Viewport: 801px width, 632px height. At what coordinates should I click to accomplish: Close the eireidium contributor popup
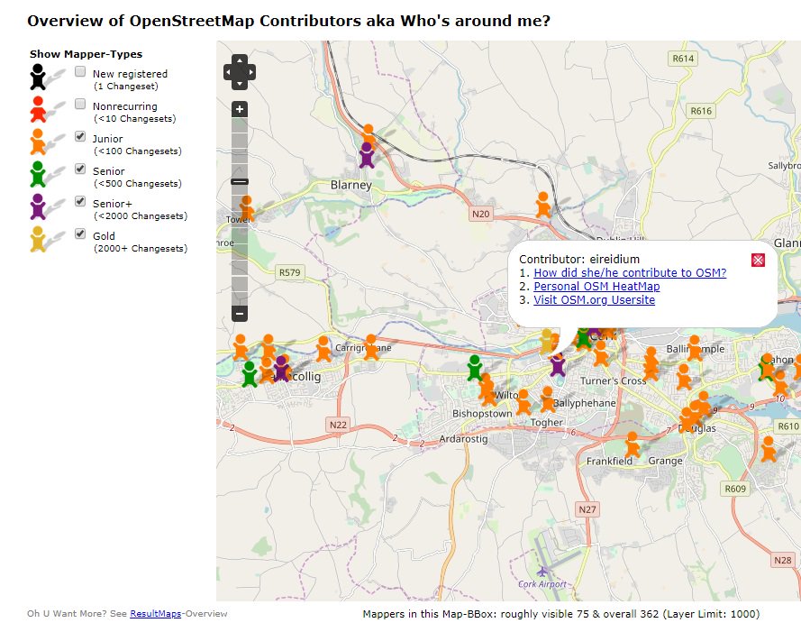coord(758,261)
